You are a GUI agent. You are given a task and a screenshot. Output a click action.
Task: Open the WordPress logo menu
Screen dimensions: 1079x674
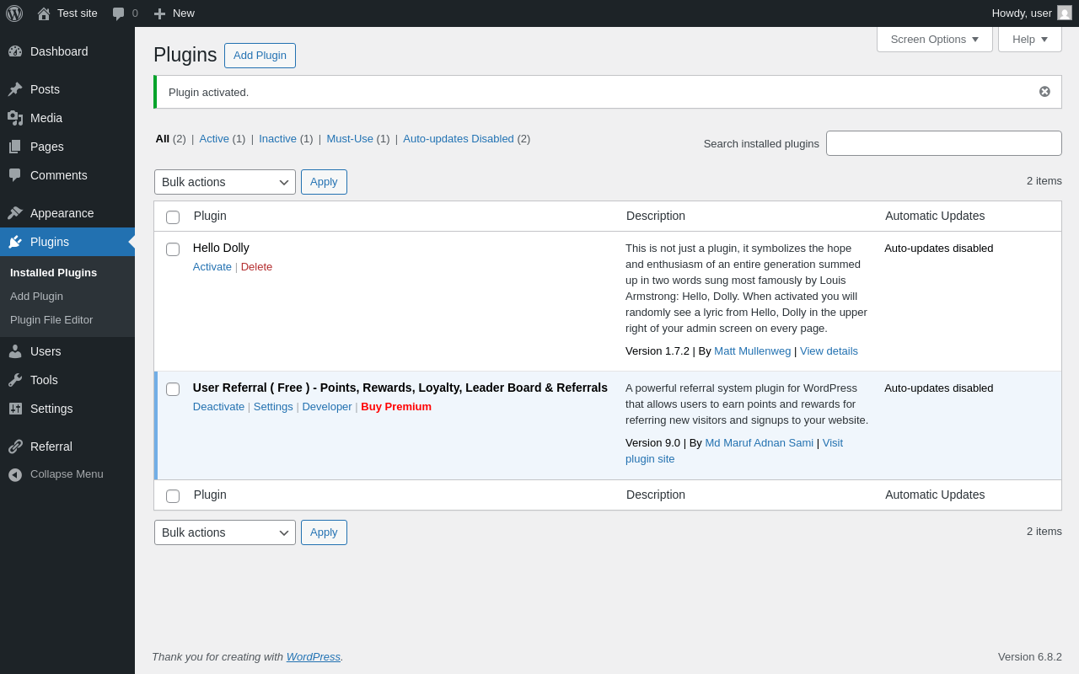click(14, 13)
